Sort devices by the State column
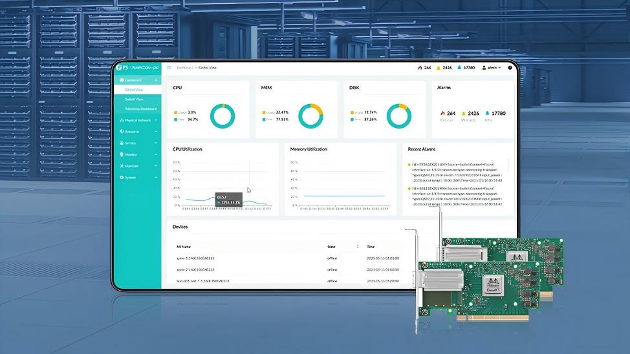630x354 pixels. [357, 247]
